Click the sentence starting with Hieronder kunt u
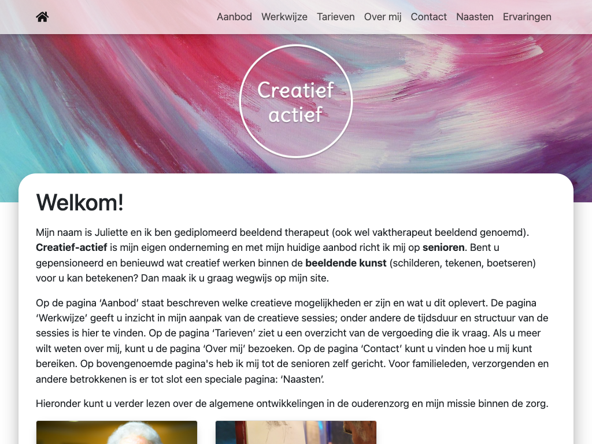Screen dimensions: 592x444 point(292,404)
